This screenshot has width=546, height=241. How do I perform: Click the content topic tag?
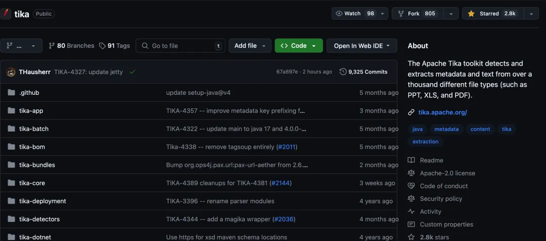coord(480,129)
